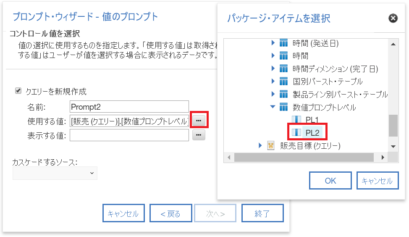Screen dimensions: 409x237
Task: Click the tree scroll left arrow
Action: click(229, 158)
